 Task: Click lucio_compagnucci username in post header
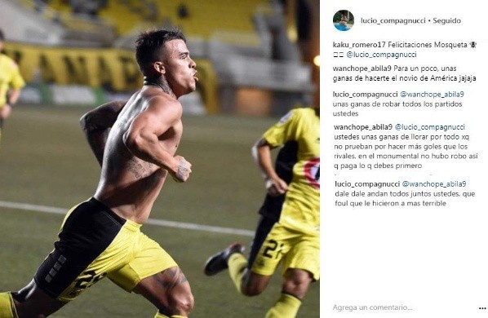coord(393,20)
